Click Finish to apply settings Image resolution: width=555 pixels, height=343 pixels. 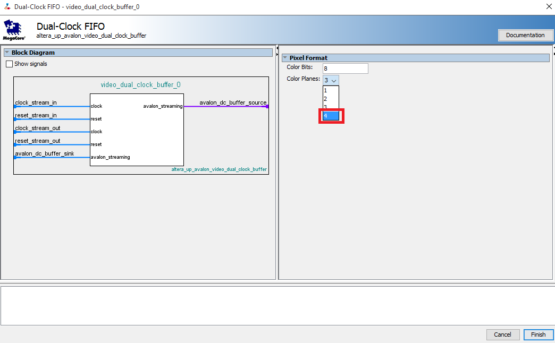(x=539, y=335)
